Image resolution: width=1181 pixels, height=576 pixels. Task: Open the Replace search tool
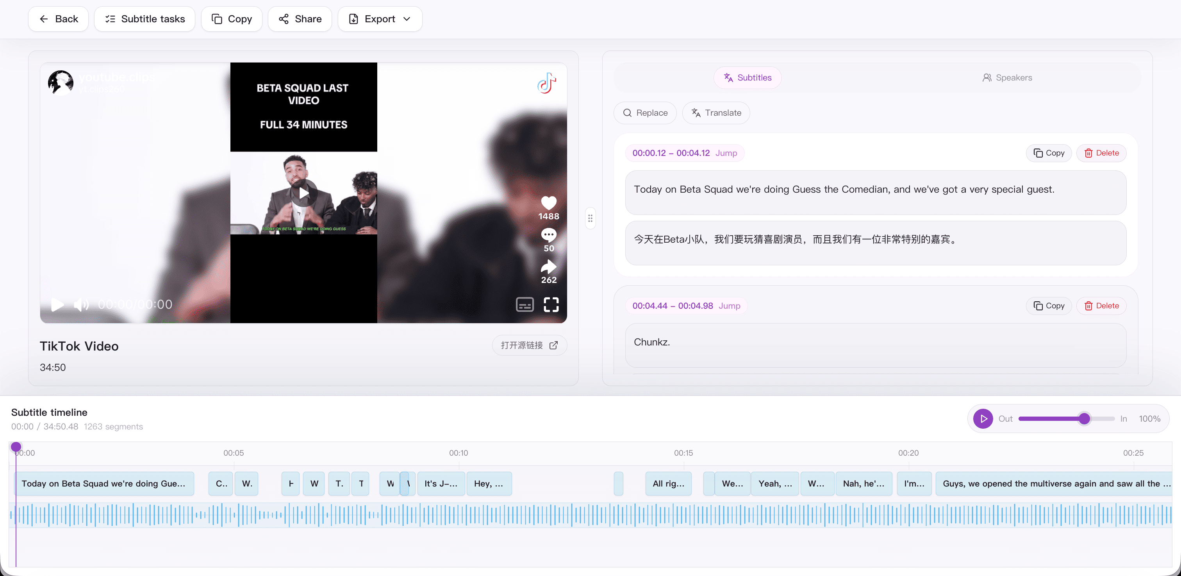tap(645, 113)
